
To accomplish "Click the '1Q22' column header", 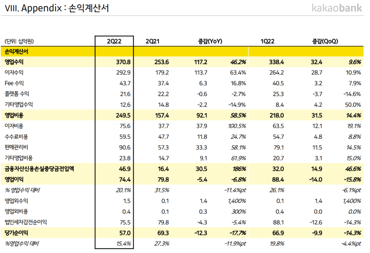I will point(268,41).
